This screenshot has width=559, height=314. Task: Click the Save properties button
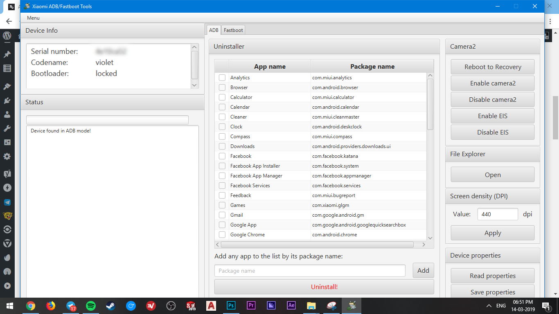(493, 292)
